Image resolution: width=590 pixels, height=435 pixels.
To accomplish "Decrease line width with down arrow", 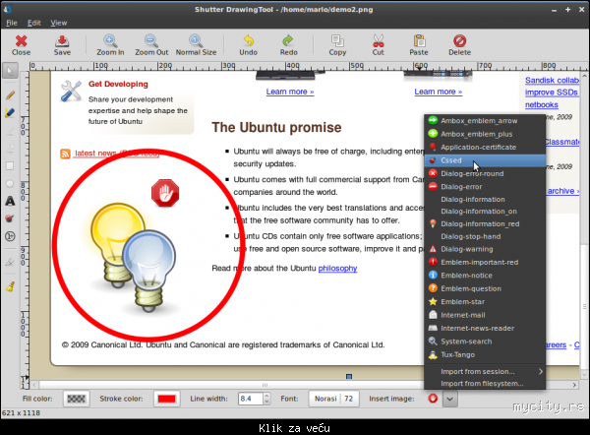I will [266, 402].
